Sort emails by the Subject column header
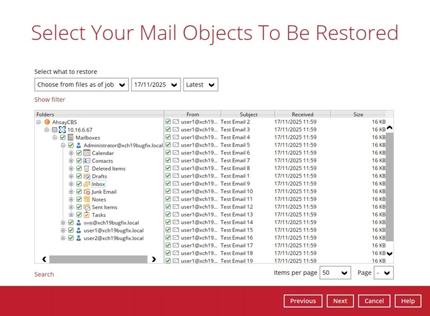Viewport: 430px width, 316px height. [248, 114]
